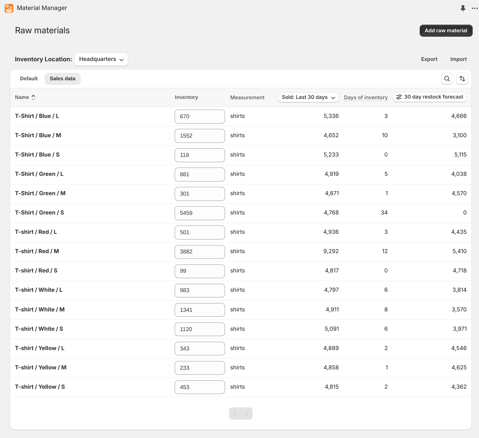Click the sold value 9,292
This screenshot has height=438, width=479.
coord(331,251)
